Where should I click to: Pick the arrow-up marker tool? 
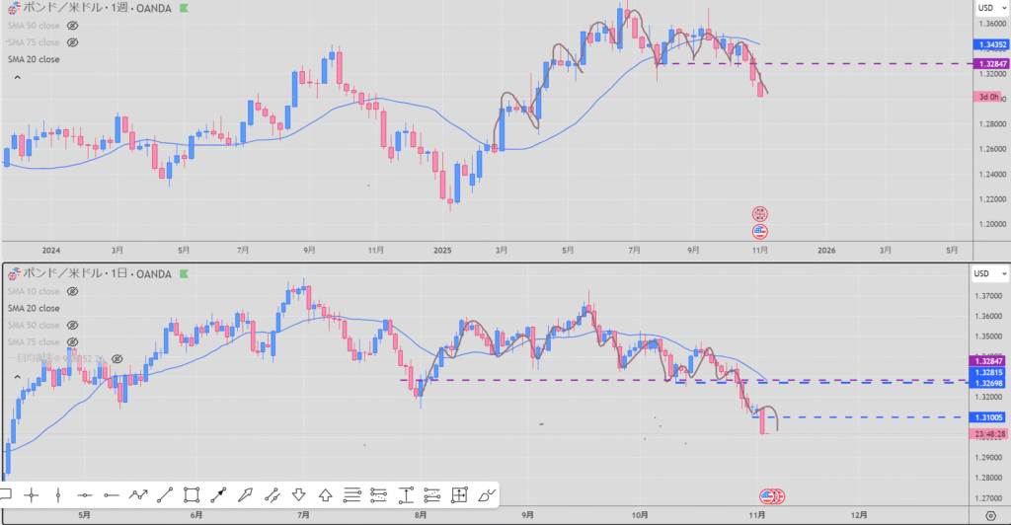(x=325, y=494)
